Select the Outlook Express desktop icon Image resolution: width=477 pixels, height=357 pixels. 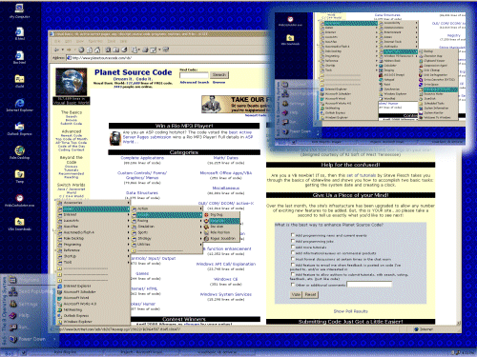[19, 129]
